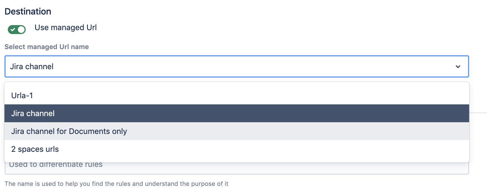The image size is (487, 192).
Task: Choose the highlighted Jira channel option
Action: pos(33,114)
